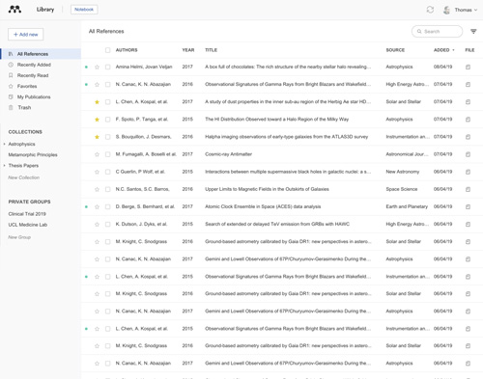This screenshot has width=483, height=379.
Task: Open the filter icon beside search
Action: [473, 31]
